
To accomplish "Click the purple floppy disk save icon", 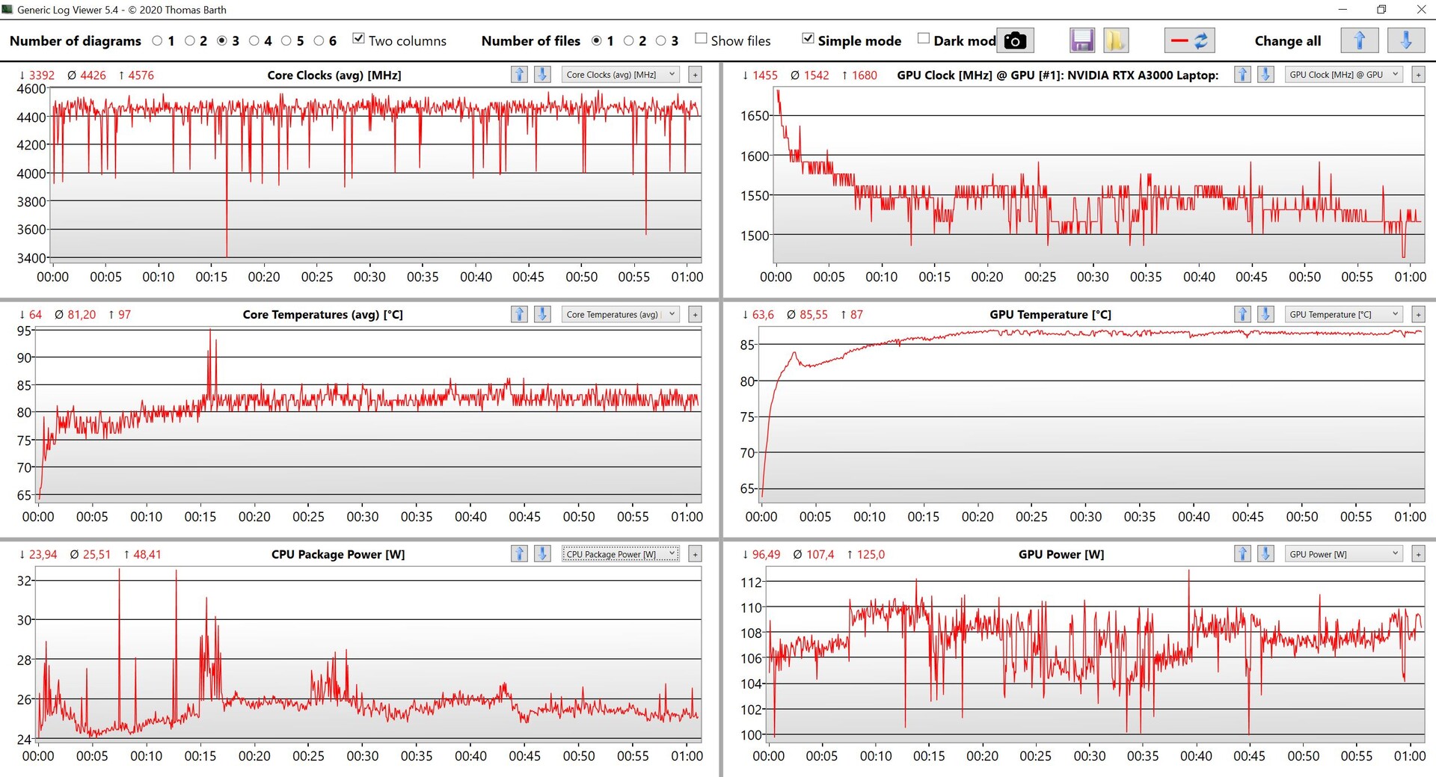I will coord(1081,40).
